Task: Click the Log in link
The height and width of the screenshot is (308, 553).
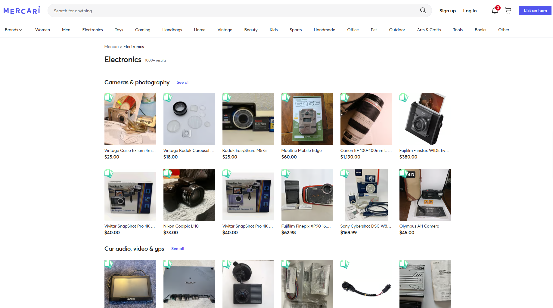Action: pyautogui.click(x=470, y=11)
